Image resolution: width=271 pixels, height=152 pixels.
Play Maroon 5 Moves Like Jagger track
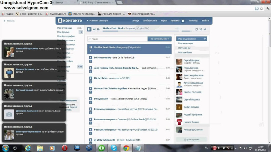click(91, 88)
